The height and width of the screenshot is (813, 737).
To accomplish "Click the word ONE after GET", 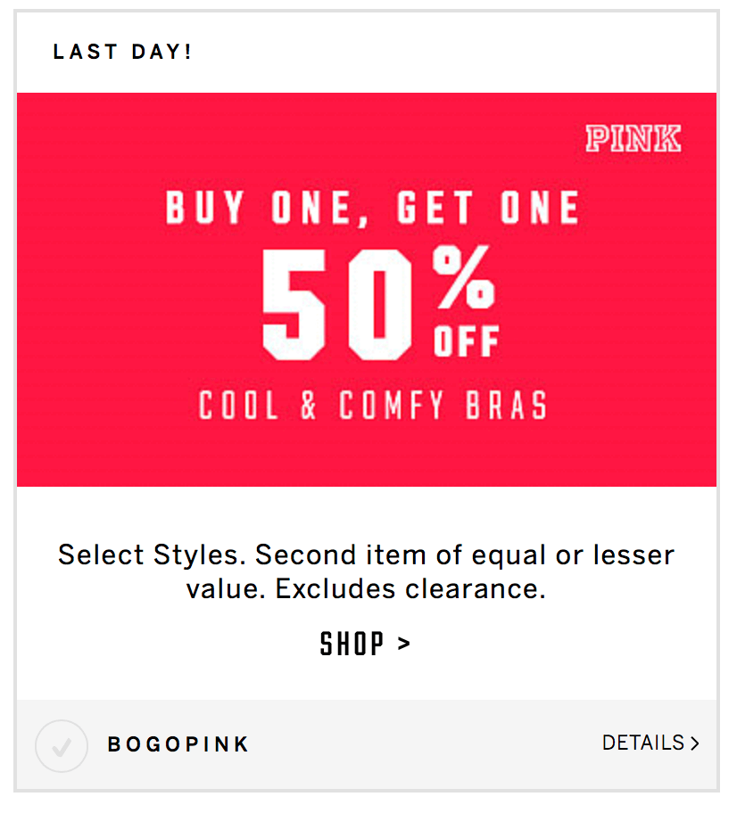I will tap(540, 208).
